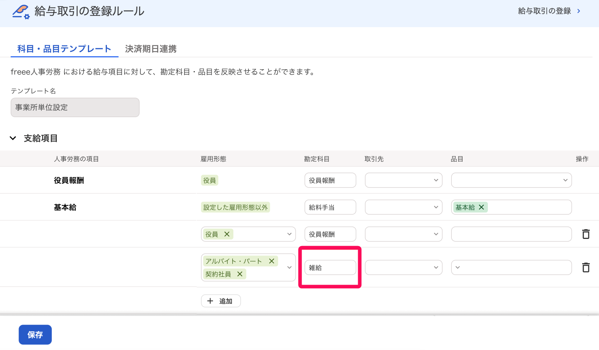This screenshot has height=350, width=599.
Task: Click the 給料手当 account field
Action: point(330,207)
